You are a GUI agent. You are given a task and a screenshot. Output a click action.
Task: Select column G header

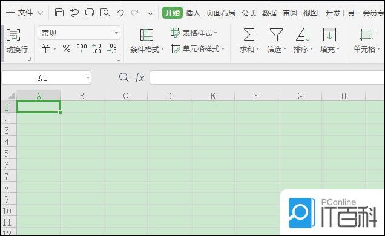click(x=300, y=96)
